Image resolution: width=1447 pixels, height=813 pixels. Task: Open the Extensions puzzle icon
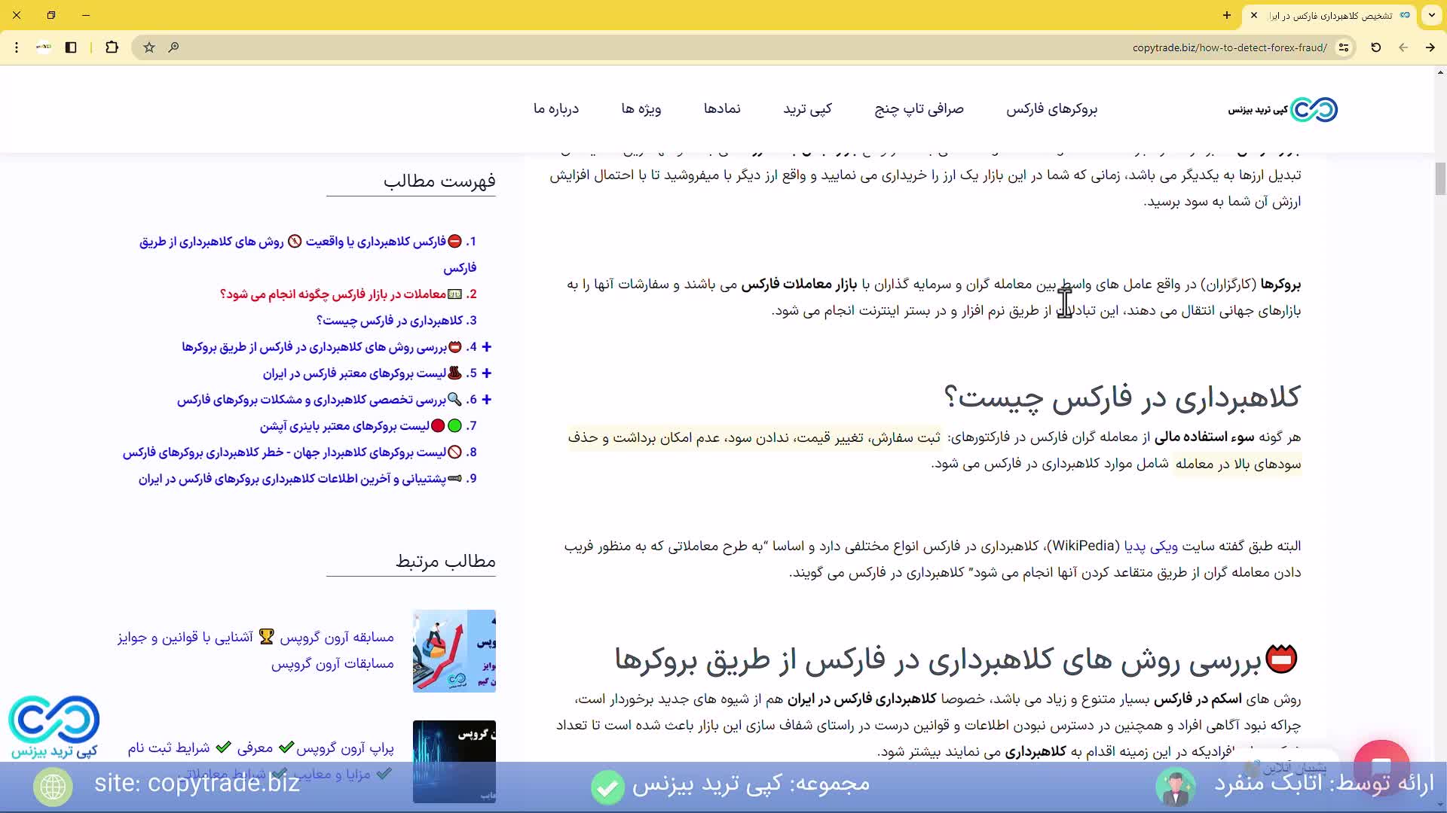(x=112, y=47)
